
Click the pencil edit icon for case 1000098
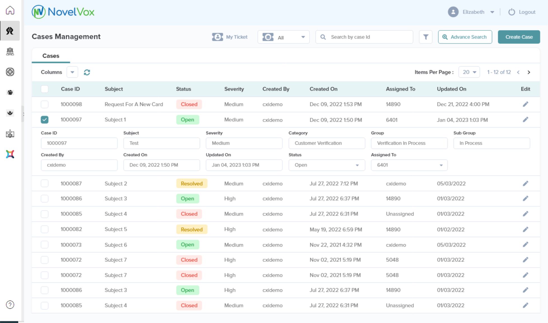coord(525,104)
